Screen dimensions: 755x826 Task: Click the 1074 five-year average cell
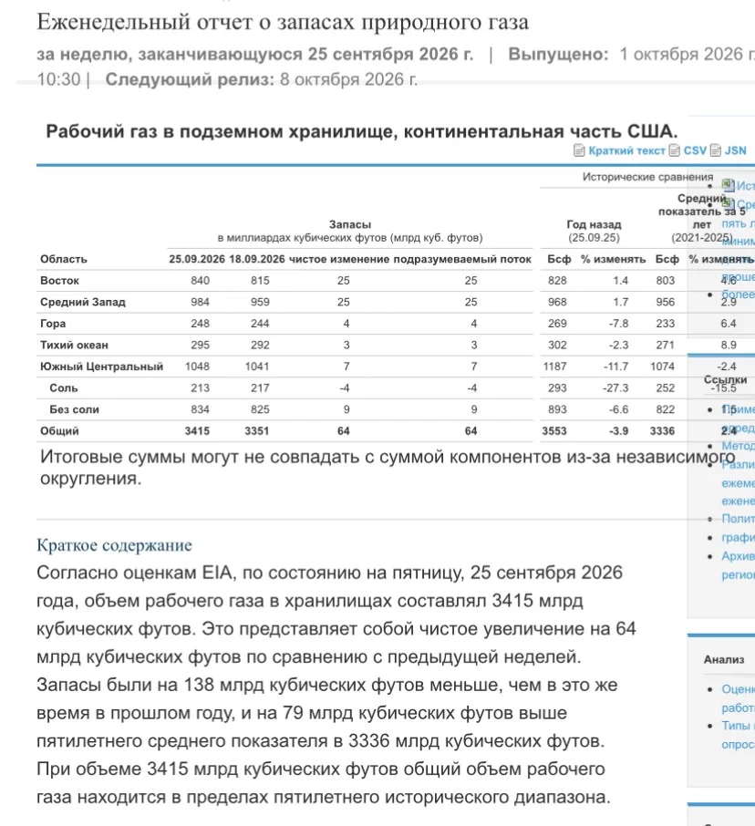point(662,367)
